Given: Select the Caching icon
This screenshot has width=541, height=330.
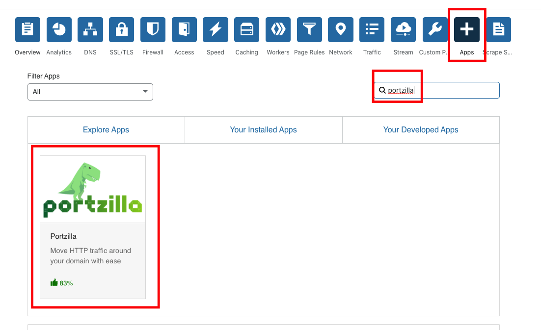Looking at the screenshot, I should 246,30.
